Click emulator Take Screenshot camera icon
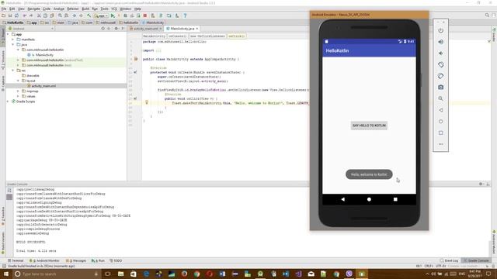 click(x=440, y=88)
